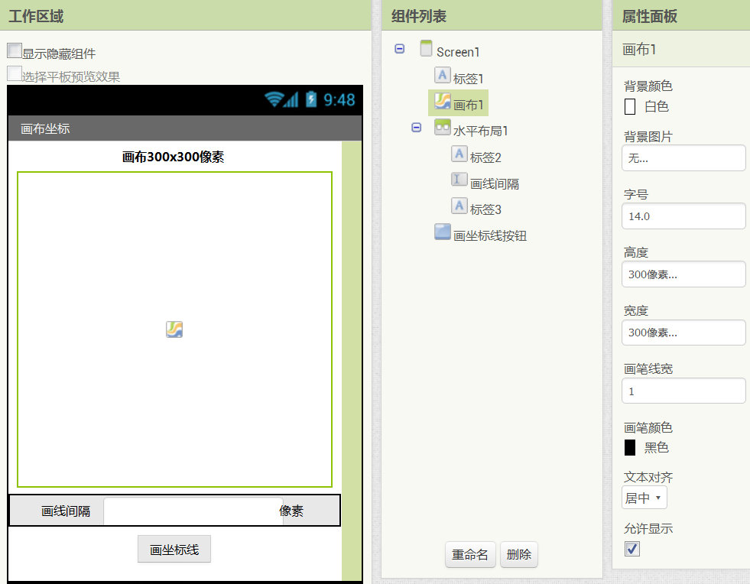Viewport: 750px width, 584px height.
Task: Click the 重命名 button
Action: coord(470,554)
